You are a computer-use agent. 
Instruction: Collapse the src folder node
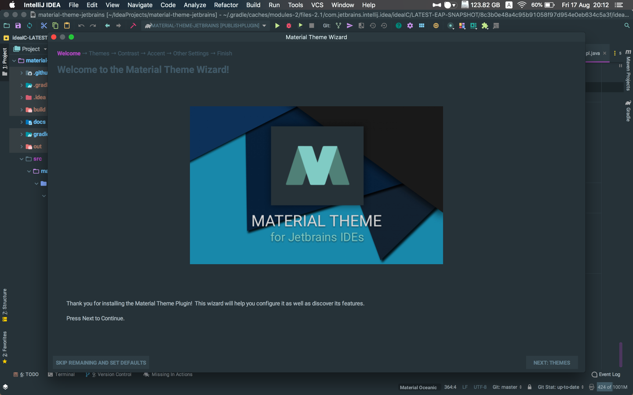(x=22, y=159)
